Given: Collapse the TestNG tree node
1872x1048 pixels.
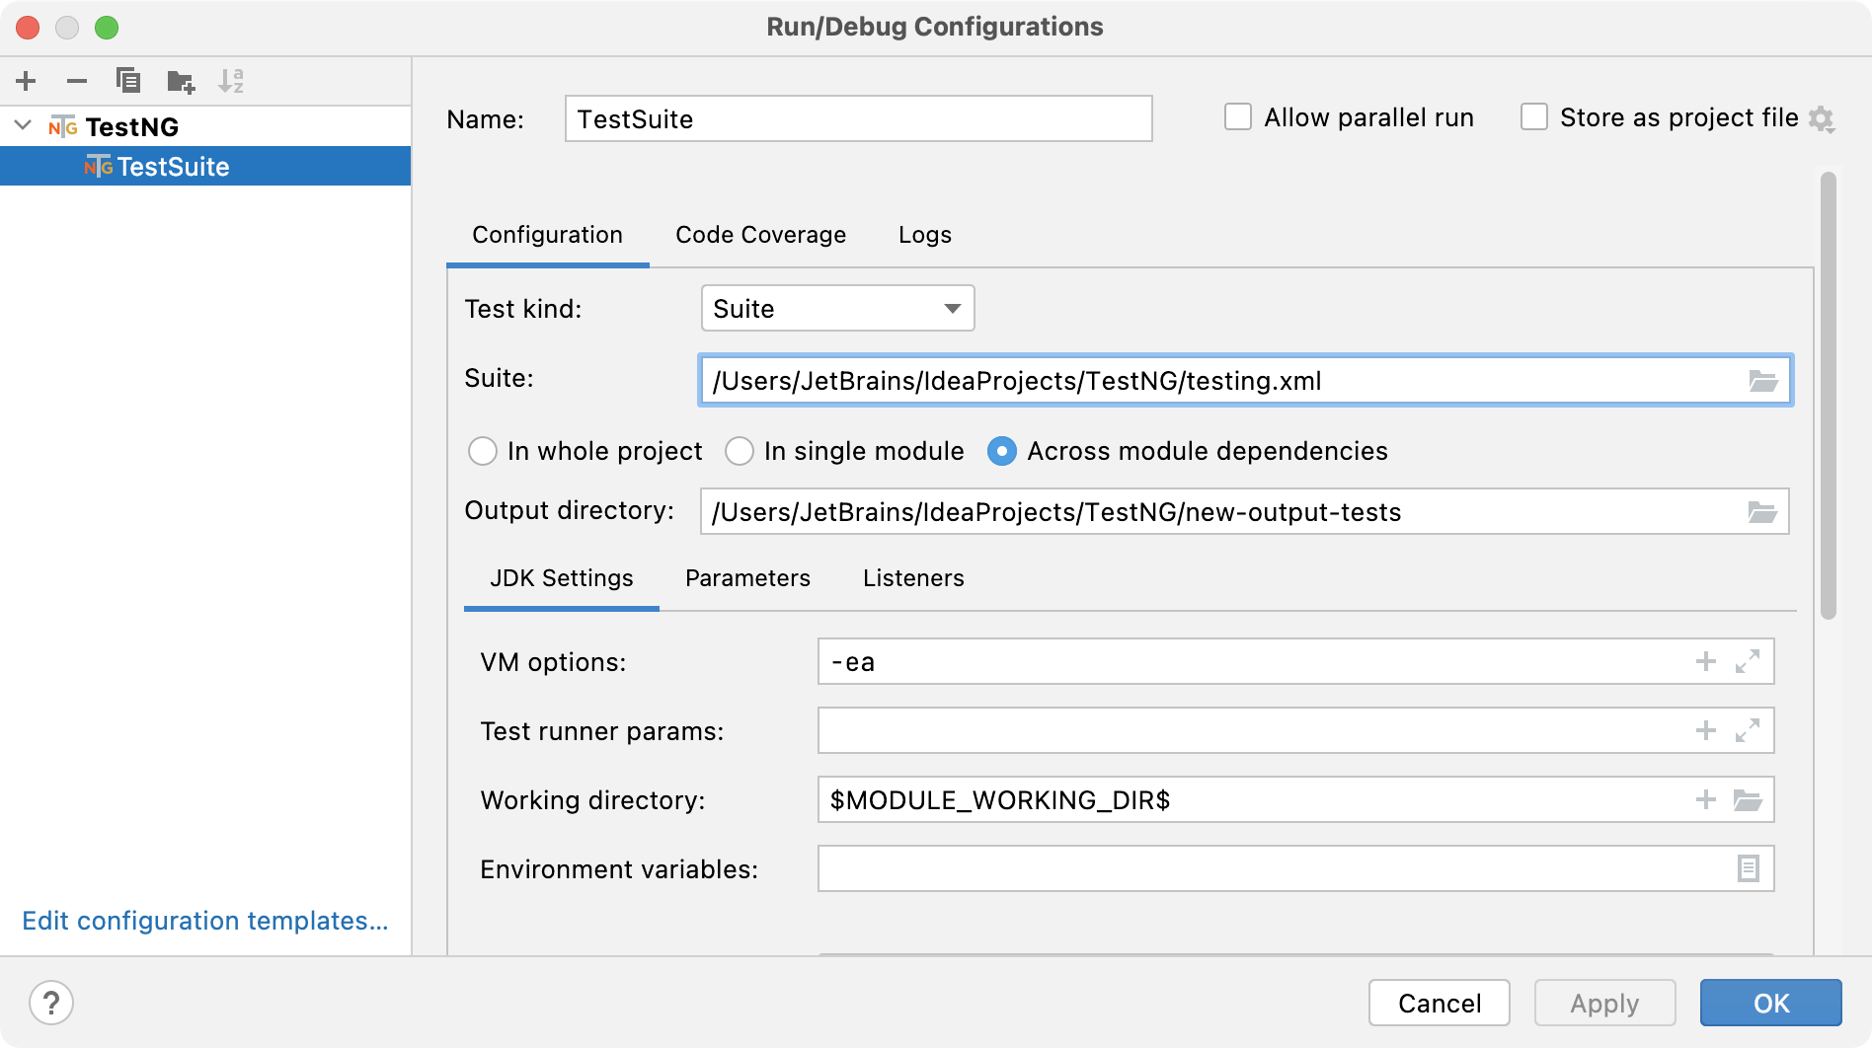Looking at the screenshot, I should pos(24,126).
